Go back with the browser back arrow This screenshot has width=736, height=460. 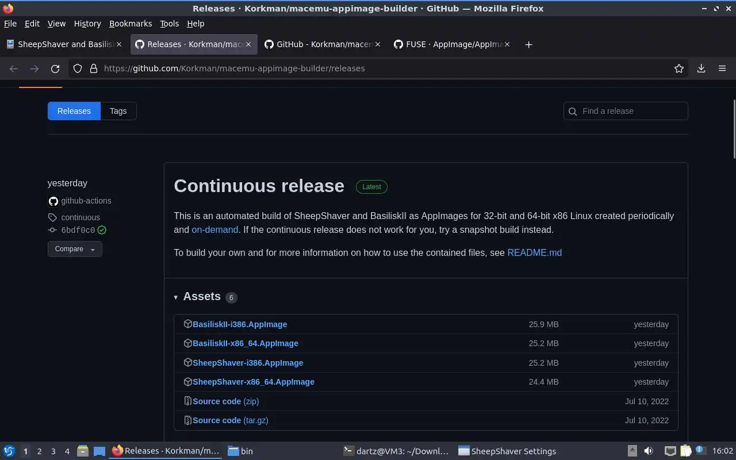[x=14, y=68]
